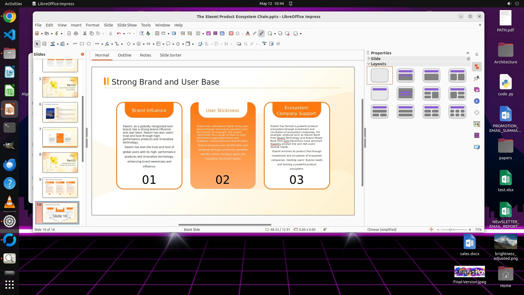Image resolution: width=524 pixels, height=295 pixels.
Task: Select Title, Content layout thumbnail
Action: 431,75
